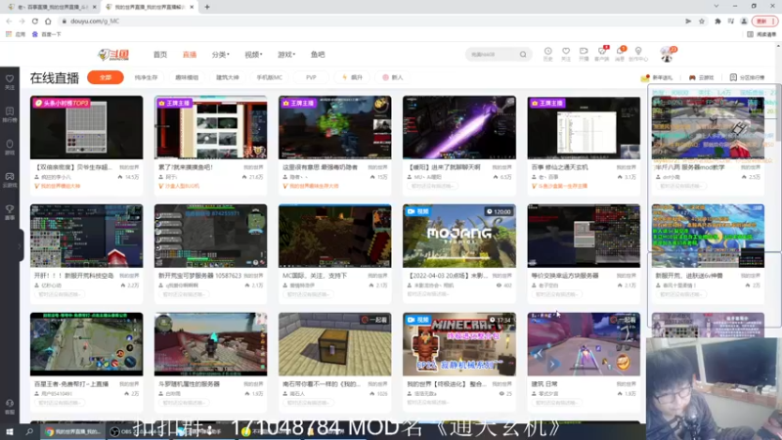
Task: Open the 消息 messages icon
Action: coord(620,54)
